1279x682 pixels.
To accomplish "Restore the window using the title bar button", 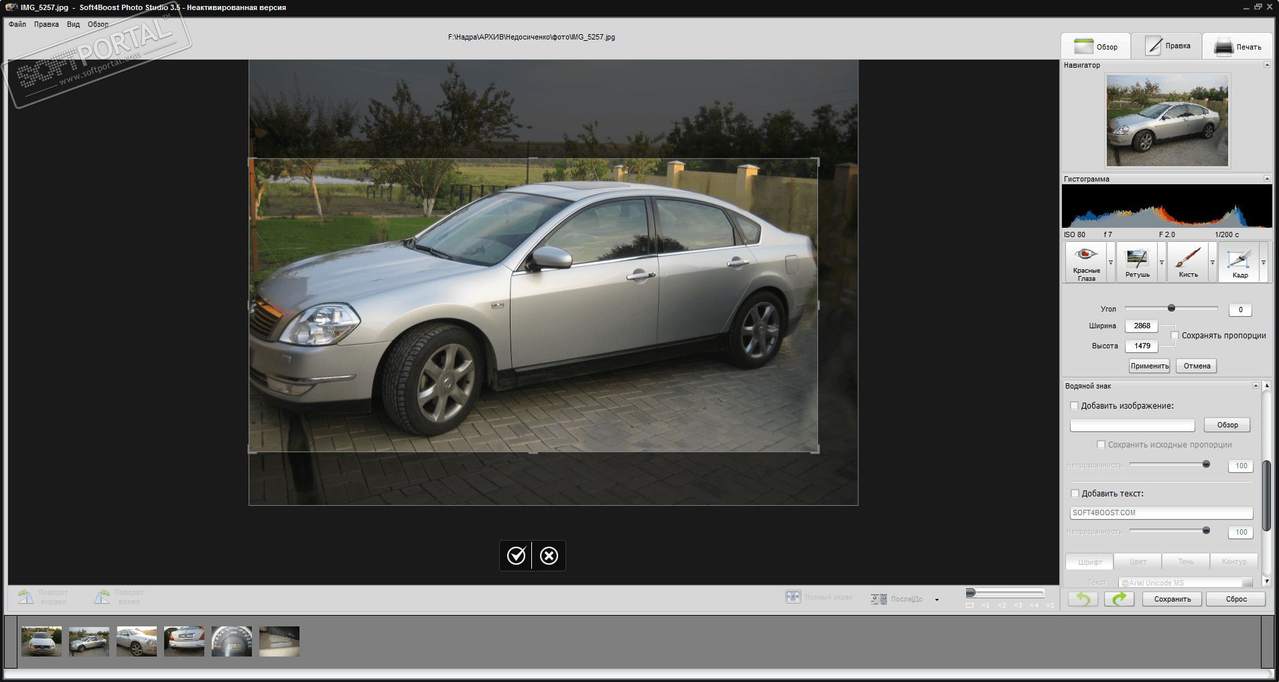I will click(x=1258, y=7).
